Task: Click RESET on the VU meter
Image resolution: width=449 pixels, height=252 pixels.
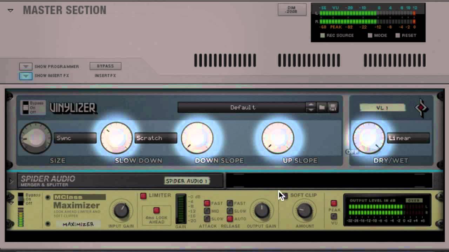Action: (x=397, y=35)
